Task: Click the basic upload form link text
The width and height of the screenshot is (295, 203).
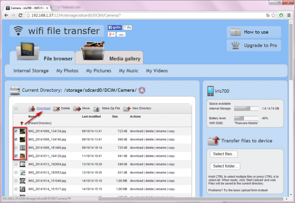Action: coord(246,190)
